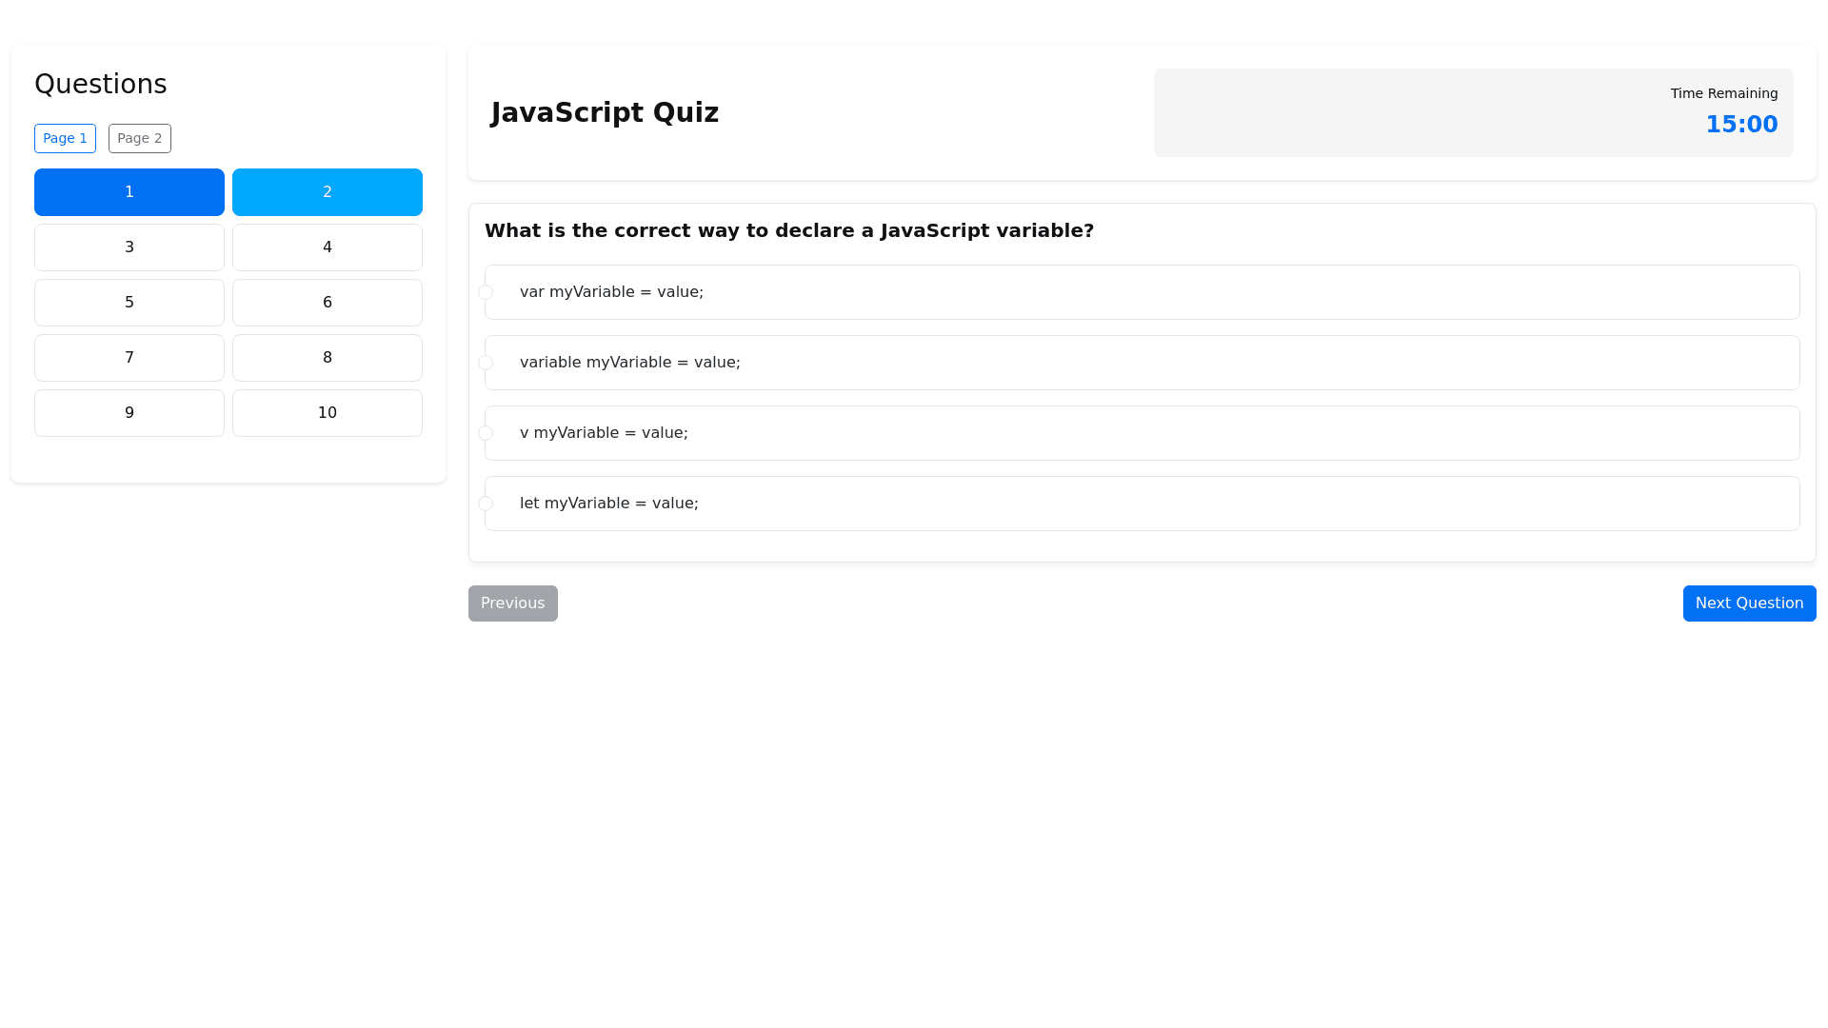Navigate to question 9
The width and height of the screenshot is (1828, 1028).
(x=129, y=413)
